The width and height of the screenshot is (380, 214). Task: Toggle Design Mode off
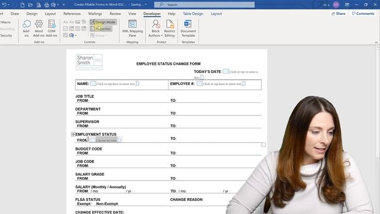103,22
